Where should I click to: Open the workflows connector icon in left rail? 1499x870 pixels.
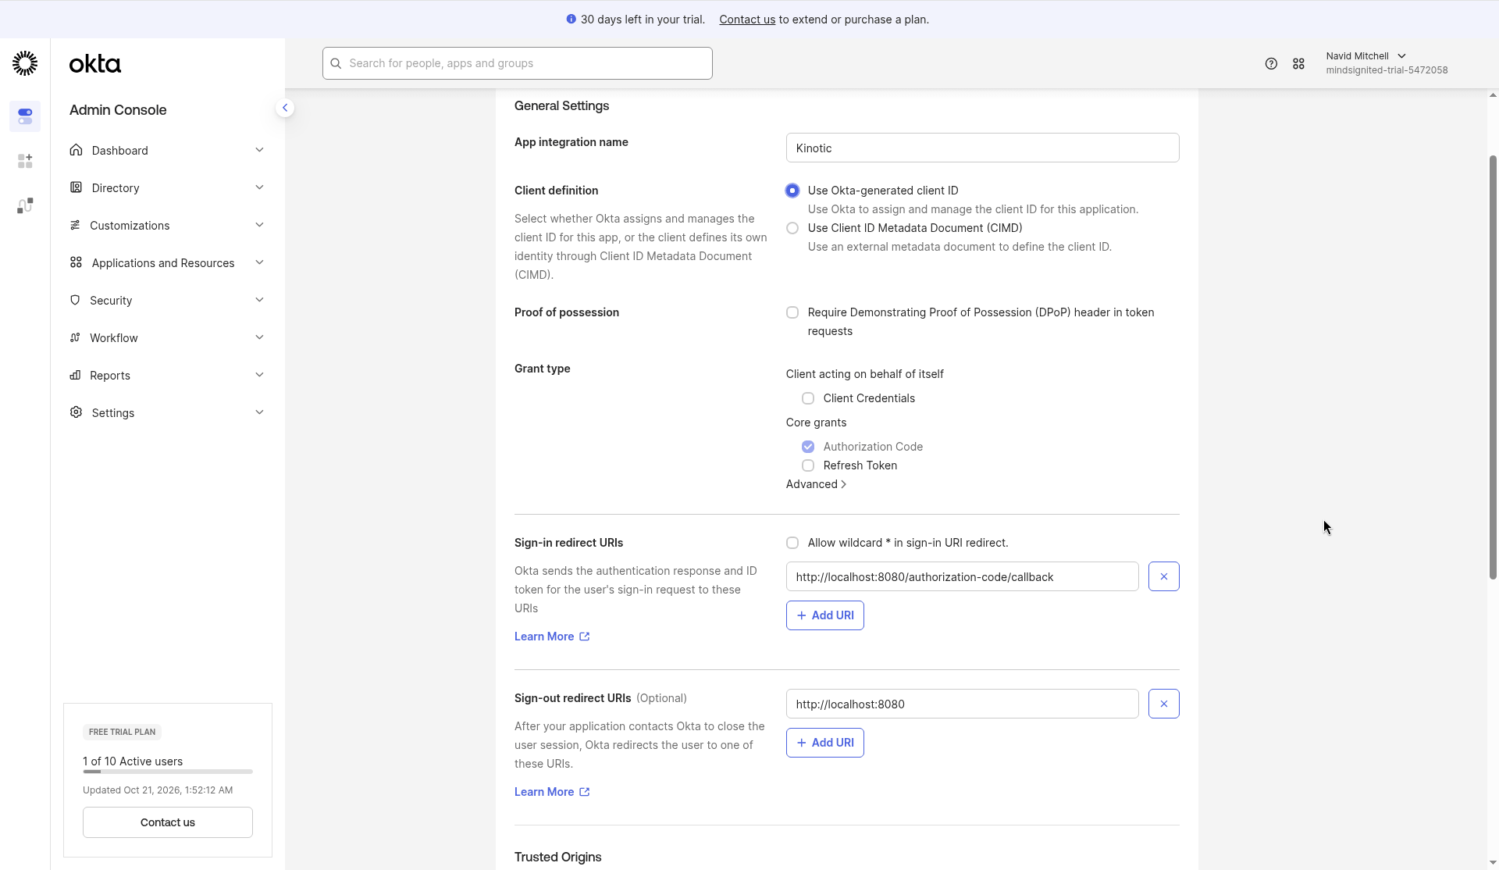[x=25, y=205]
